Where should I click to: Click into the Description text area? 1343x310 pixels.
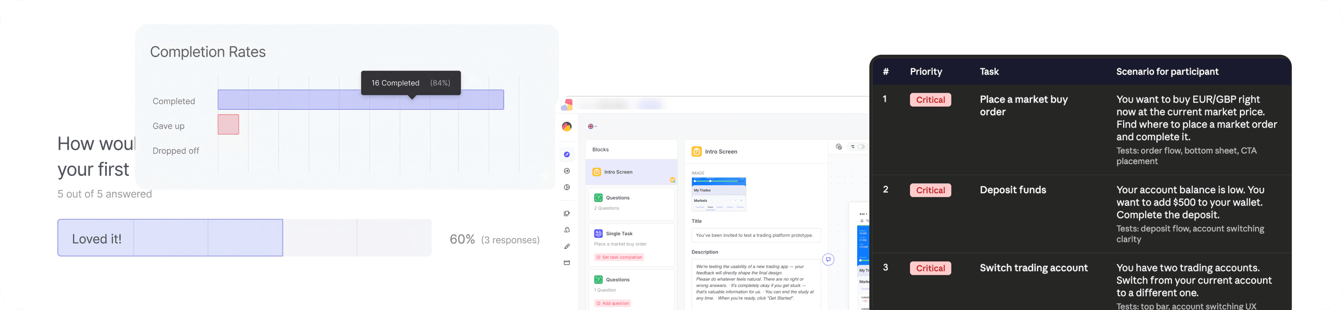tap(756, 284)
